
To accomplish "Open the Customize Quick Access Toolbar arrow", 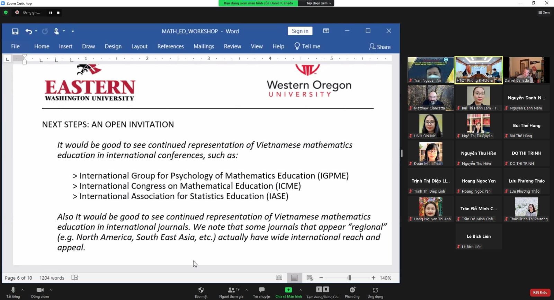I will (73, 31).
